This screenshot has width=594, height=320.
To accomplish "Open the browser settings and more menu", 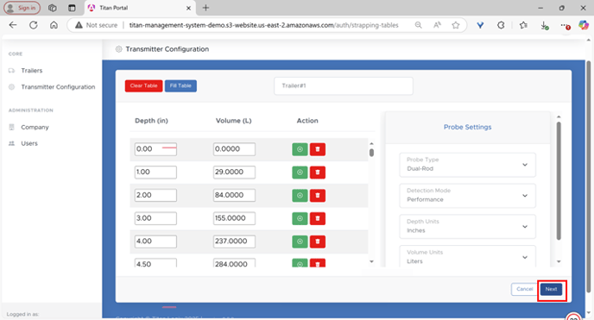I will click(x=566, y=25).
